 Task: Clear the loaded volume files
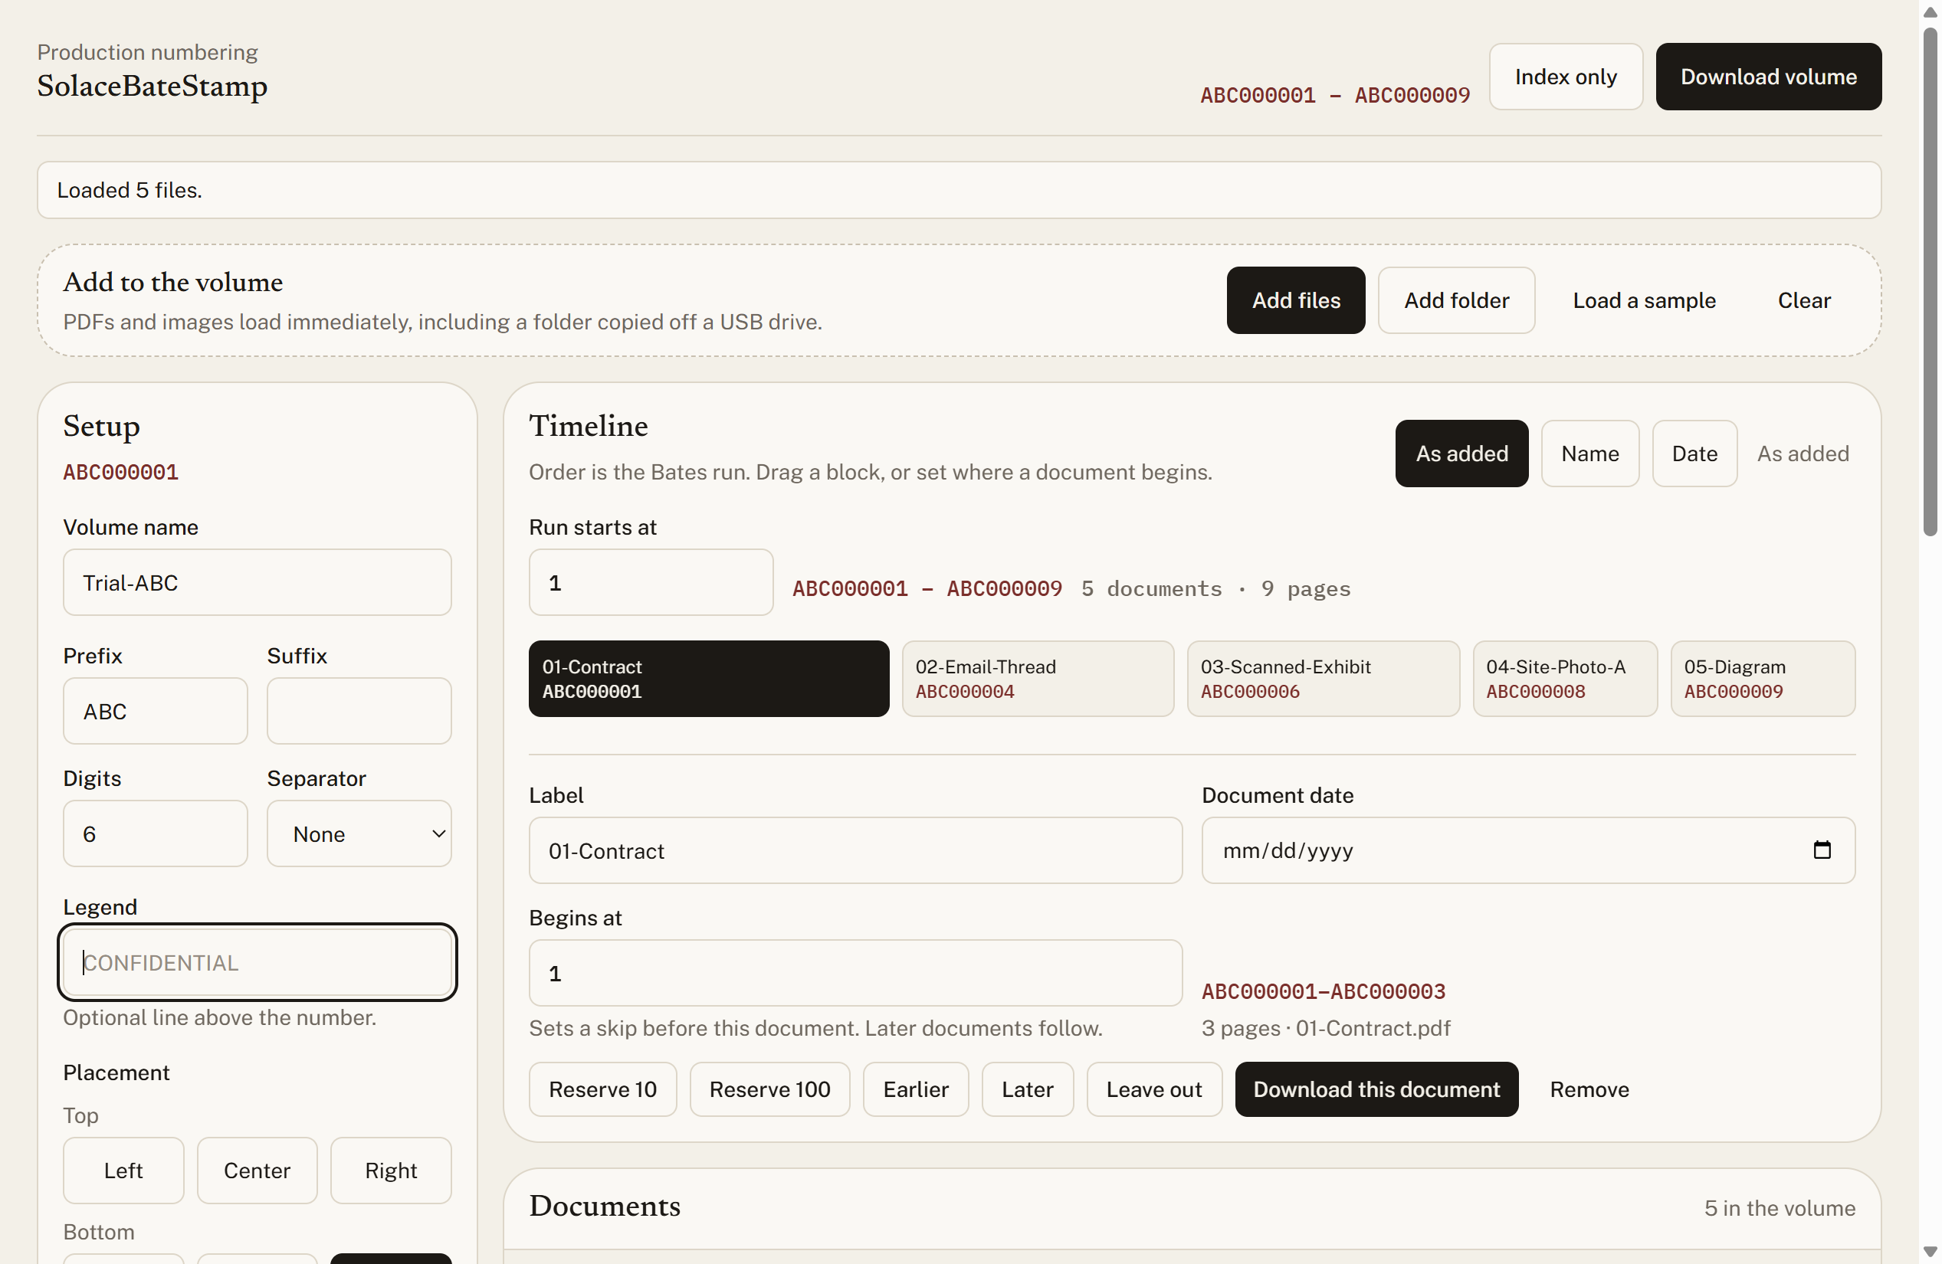coord(1803,300)
